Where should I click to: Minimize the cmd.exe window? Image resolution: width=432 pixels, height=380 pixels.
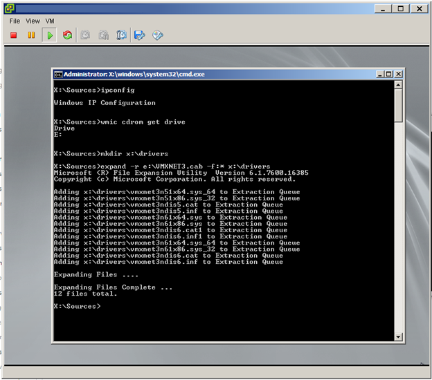(380, 74)
